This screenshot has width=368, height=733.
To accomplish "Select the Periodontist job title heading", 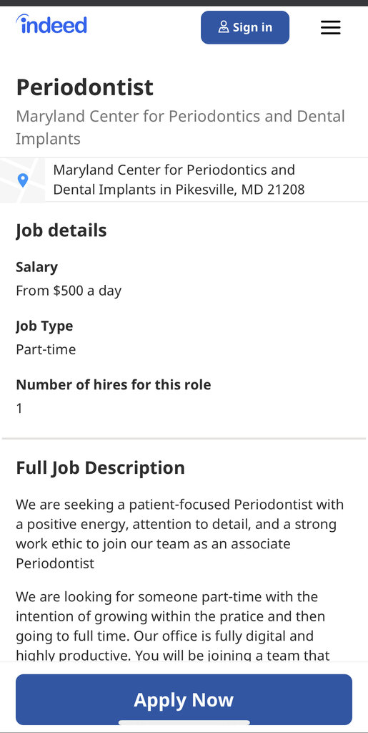I will pyautogui.click(x=85, y=87).
